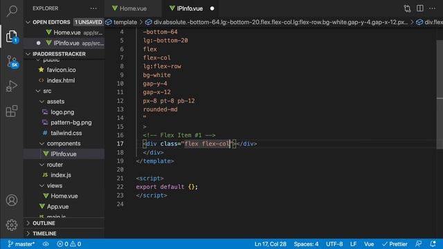
Task: Switch to the Home.vue editor tab
Action: click(x=133, y=8)
